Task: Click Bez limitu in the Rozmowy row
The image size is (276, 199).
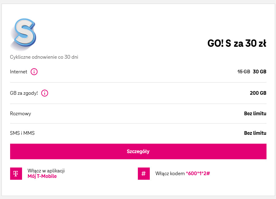Action: point(255,114)
